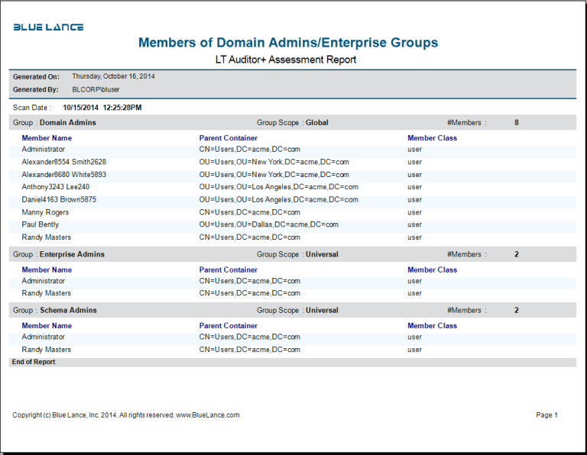Select member Anthony3243 Lee240
This screenshot has width=587, height=455.
point(55,187)
